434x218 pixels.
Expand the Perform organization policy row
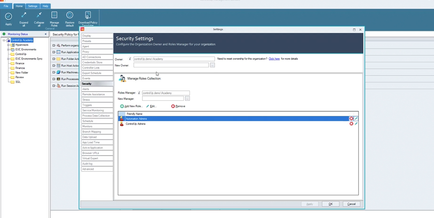[x=54, y=45]
